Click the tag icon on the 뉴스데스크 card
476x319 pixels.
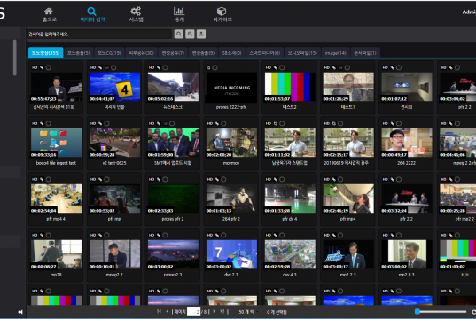point(159,67)
